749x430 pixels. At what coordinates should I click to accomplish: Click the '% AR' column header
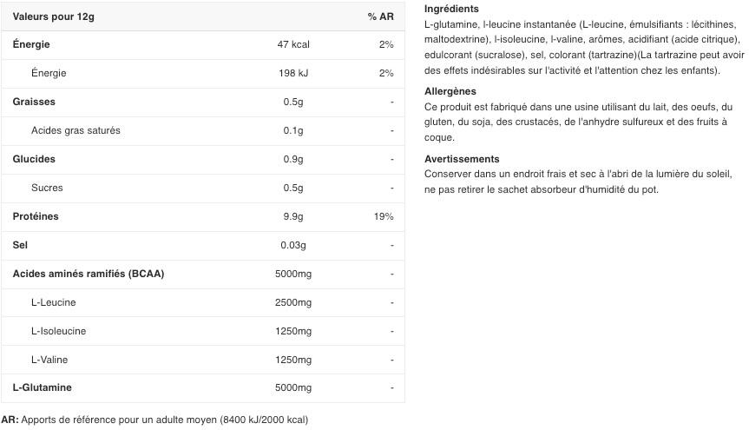(380, 17)
